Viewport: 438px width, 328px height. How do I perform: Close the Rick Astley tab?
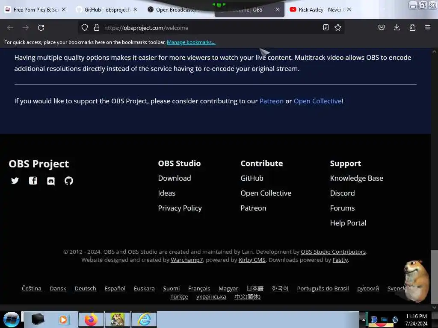(349, 9)
